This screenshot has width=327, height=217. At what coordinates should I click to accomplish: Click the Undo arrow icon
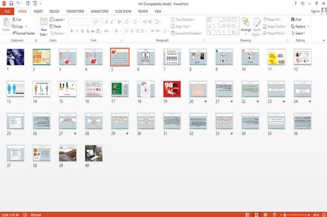click(19, 4)
